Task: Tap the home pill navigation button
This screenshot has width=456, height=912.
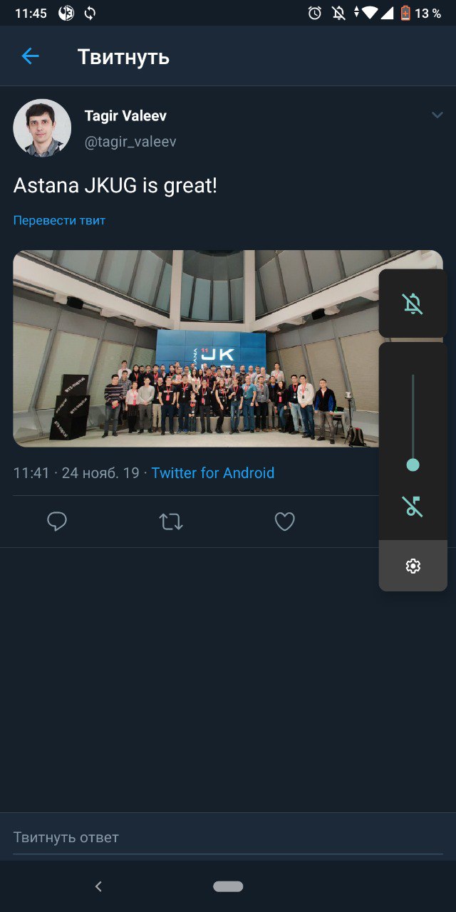Action: pos(228,886)
